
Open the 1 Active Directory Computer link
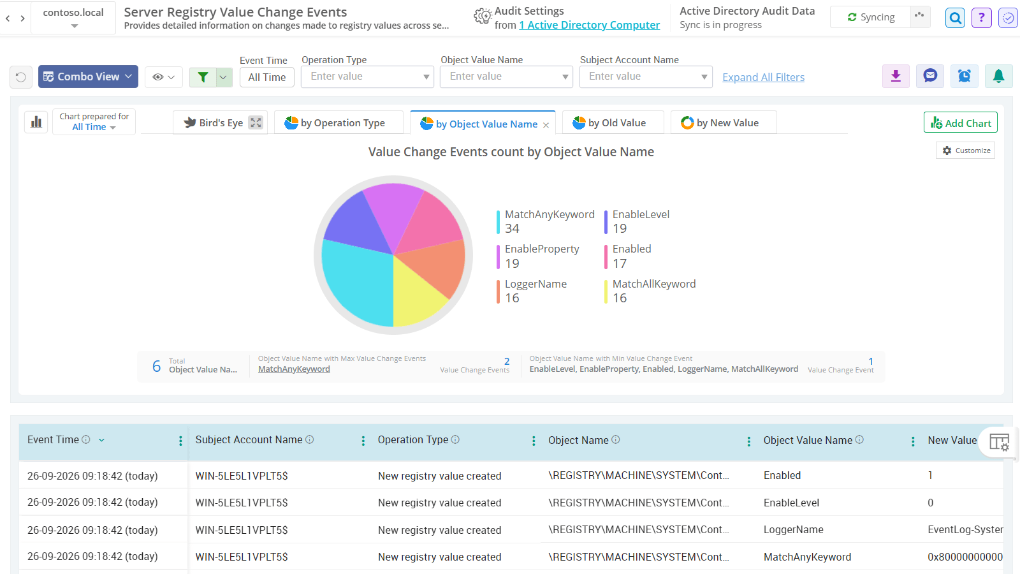coord(590,25)
